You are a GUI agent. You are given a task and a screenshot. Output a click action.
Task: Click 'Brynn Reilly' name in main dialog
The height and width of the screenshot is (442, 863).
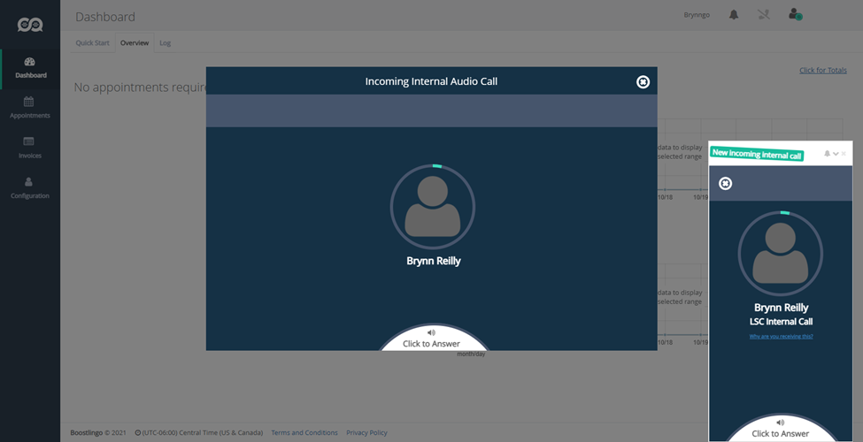(433, 261)
